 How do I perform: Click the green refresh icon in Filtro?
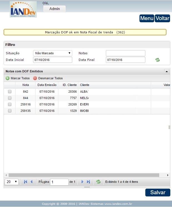157,60
